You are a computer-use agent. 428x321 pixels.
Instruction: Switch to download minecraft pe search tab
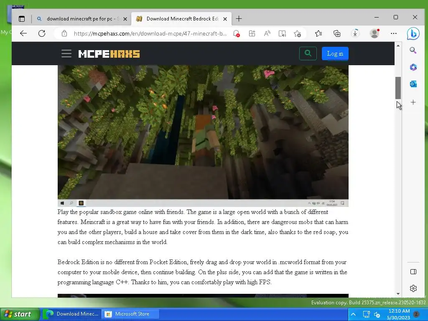82,19
